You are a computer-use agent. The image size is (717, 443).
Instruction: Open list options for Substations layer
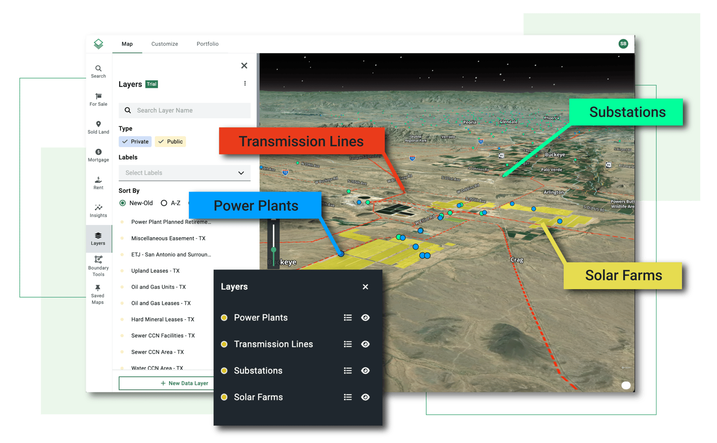tap(348, 371)
